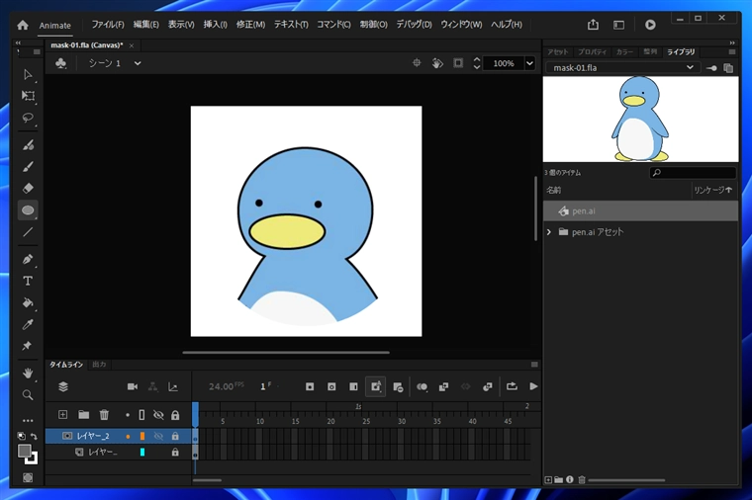Open the 100% zoom dropdown arrow
The image size is (752, 500).
tap(529, 63)
